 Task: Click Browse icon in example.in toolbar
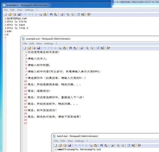coord(14,14)
